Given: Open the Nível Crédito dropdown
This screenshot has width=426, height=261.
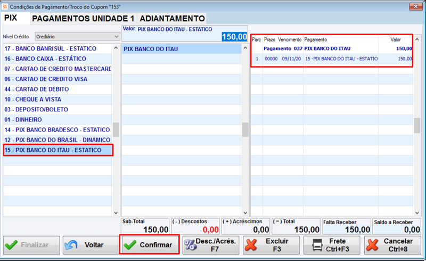Looking at the screenshot, I should click(x=77, y=36).
